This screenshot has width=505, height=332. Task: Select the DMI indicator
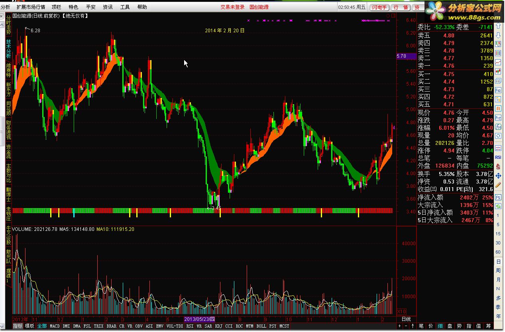tap(66, 326)
